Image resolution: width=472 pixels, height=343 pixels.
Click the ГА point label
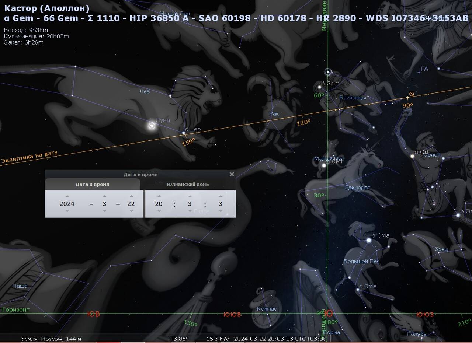424,69
